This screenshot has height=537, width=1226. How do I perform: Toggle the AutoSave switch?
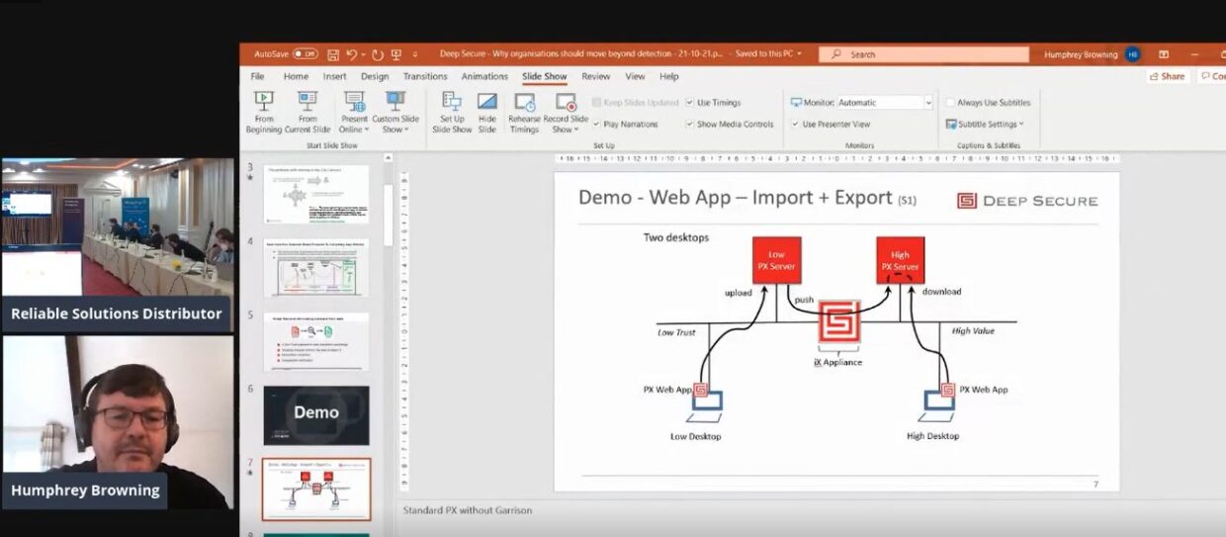(x=305, y=54)
